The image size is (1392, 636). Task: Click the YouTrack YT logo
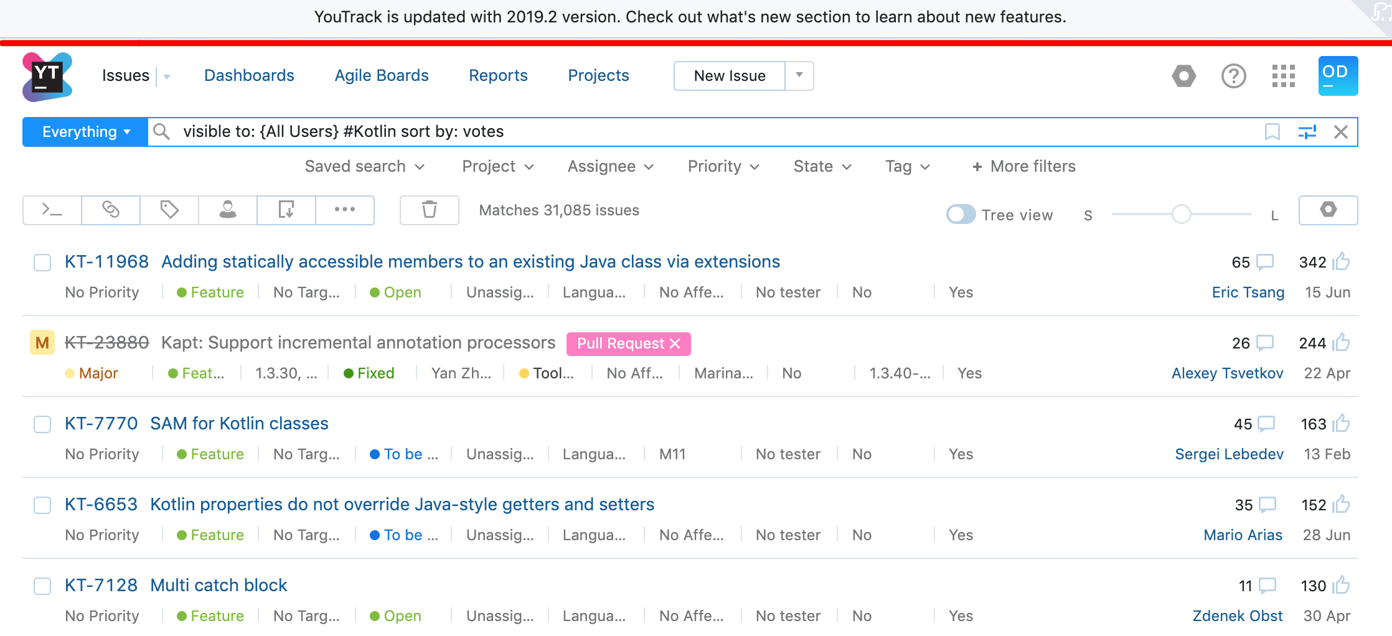click(47, 77)
